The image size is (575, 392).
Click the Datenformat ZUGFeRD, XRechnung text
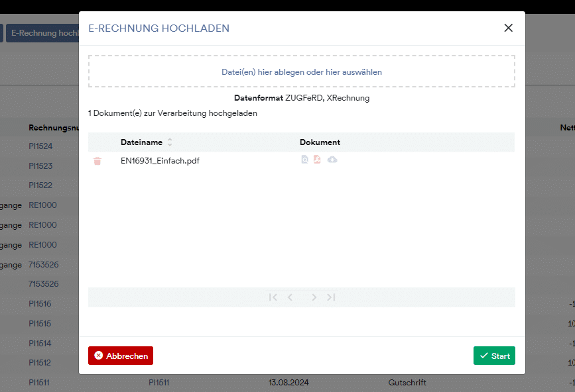[302, 98]
